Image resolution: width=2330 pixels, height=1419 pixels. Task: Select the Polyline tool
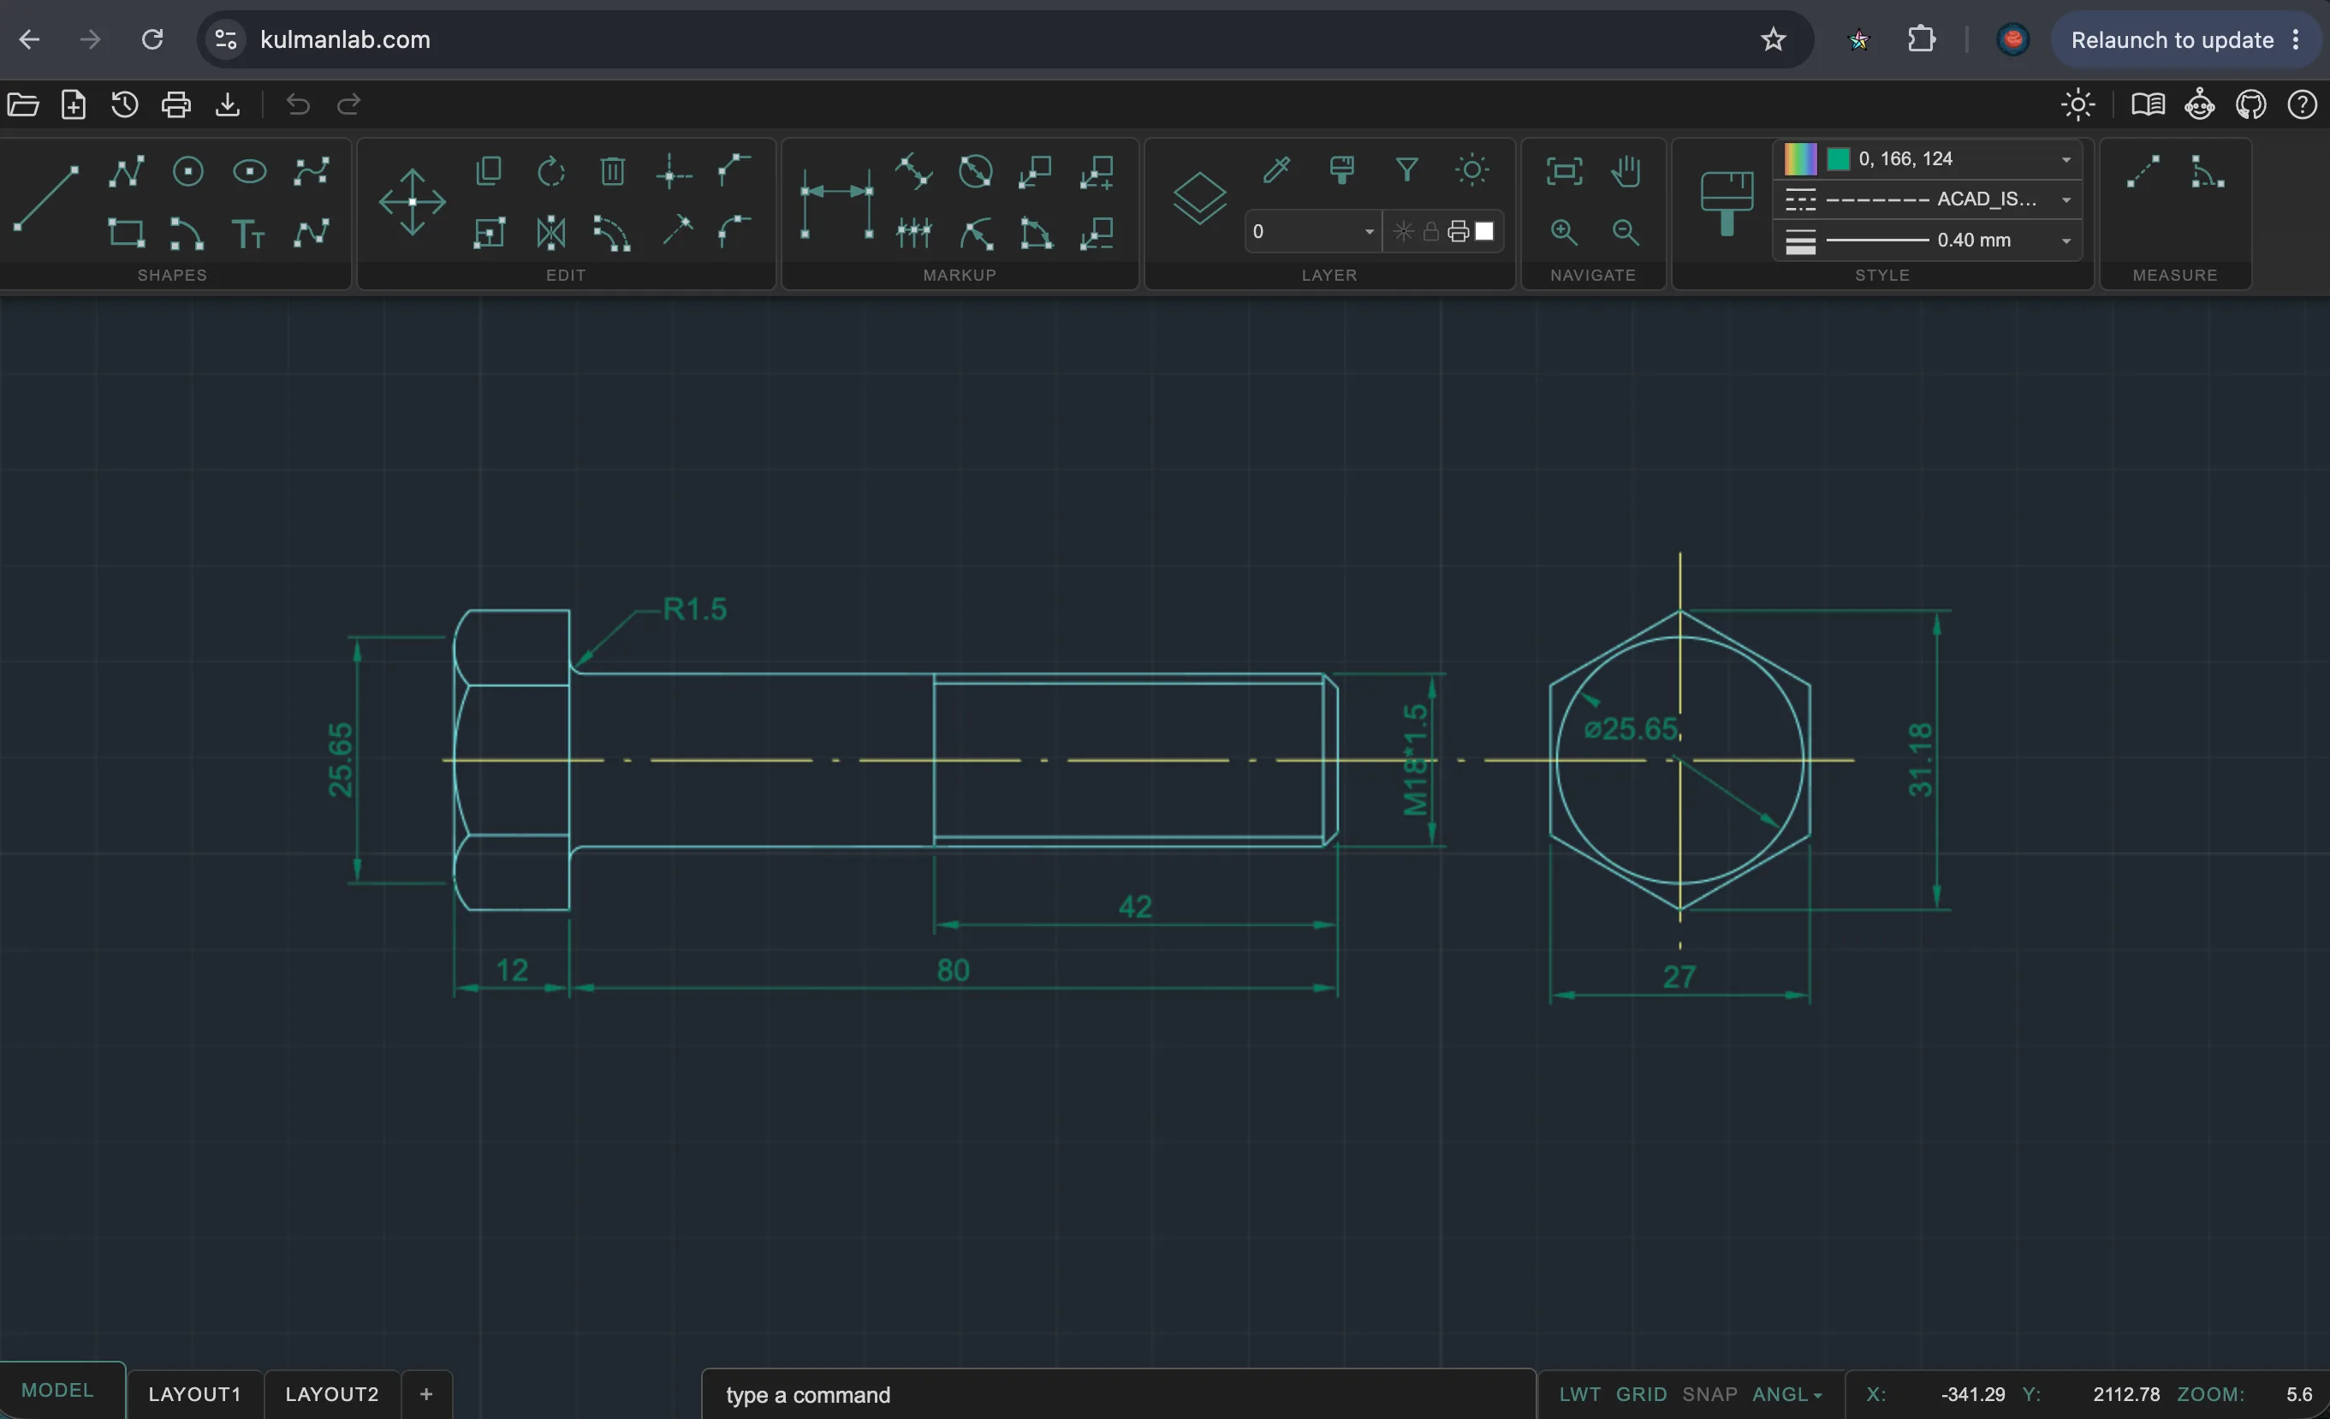(x=126, y=171)
